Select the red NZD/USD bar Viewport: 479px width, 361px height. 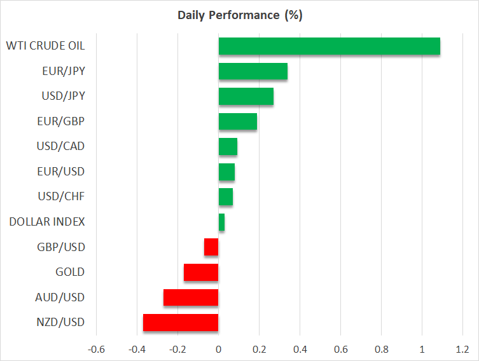(x=181, y=323)
